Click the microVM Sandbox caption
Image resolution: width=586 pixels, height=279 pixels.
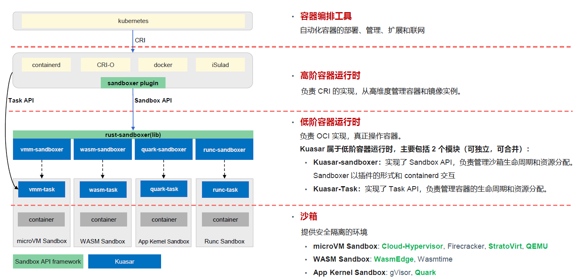click(x=42, y=241)
